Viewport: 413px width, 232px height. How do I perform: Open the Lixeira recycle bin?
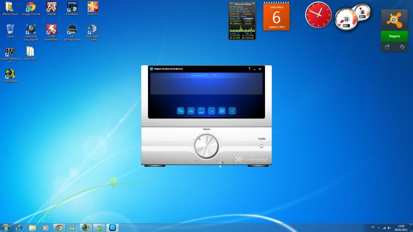point(10,31)
